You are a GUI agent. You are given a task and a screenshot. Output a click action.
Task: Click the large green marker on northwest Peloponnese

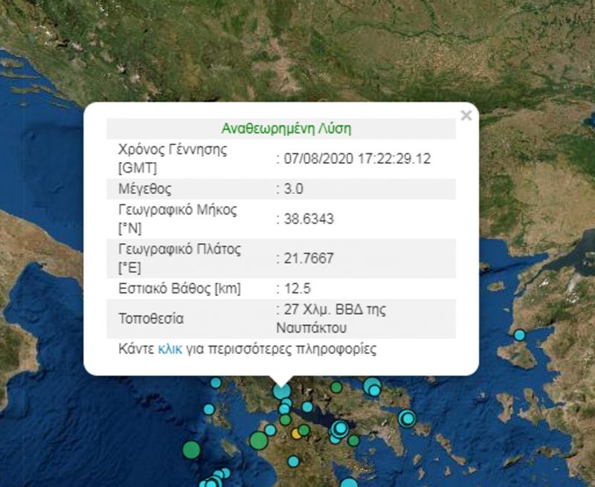(258, 440)
